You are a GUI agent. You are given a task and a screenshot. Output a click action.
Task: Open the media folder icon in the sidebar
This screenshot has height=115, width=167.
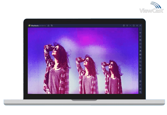(x=140, y=62)
